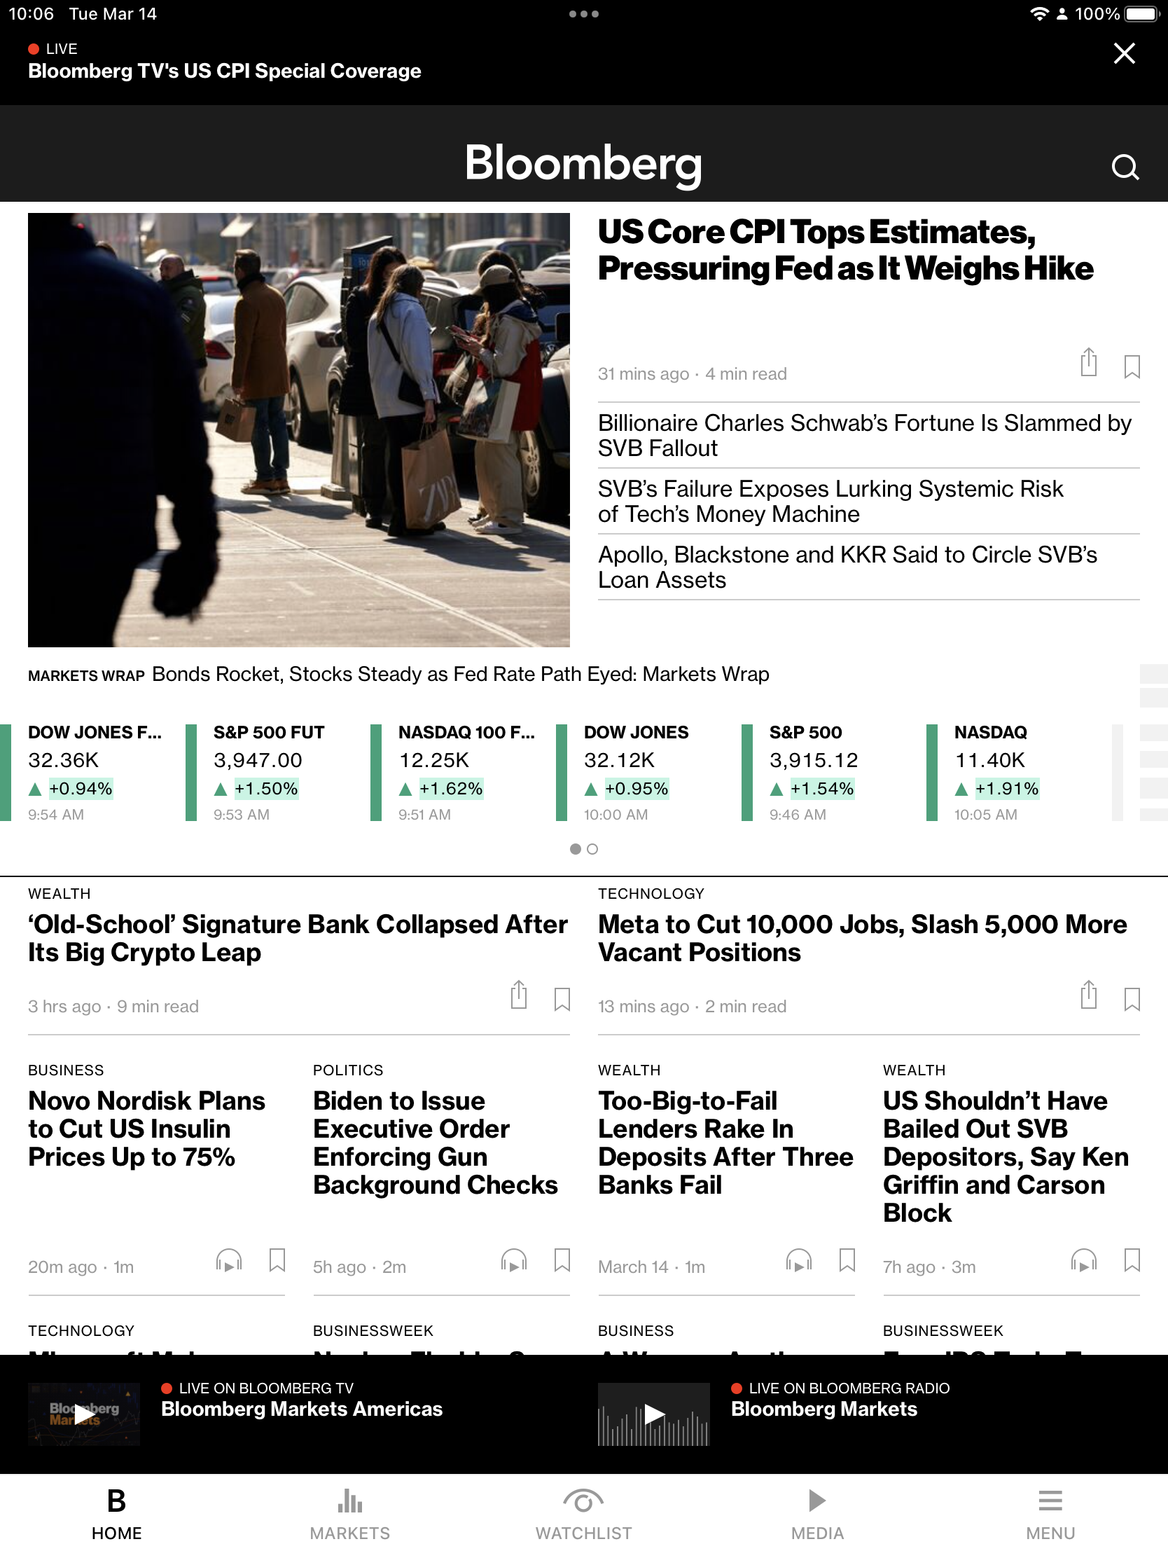This screenshot has height=1558, width=1168.
Task: Play Bloomberg Markets Americas live TV
Action: (85, 1414)
